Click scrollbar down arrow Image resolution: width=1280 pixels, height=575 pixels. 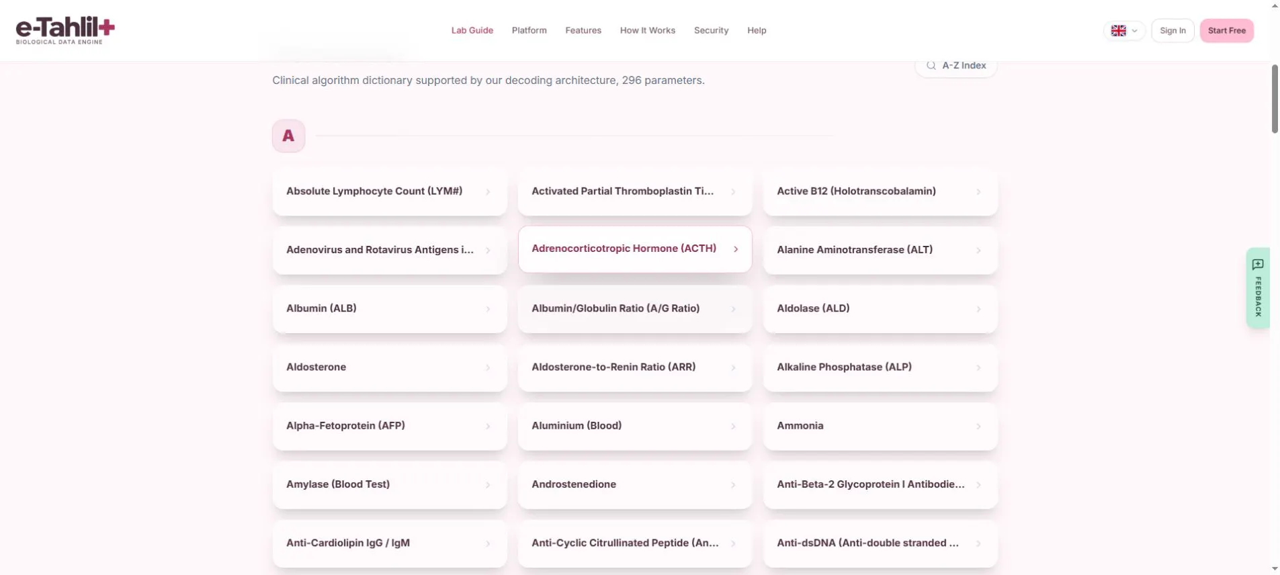point(1275,570)
